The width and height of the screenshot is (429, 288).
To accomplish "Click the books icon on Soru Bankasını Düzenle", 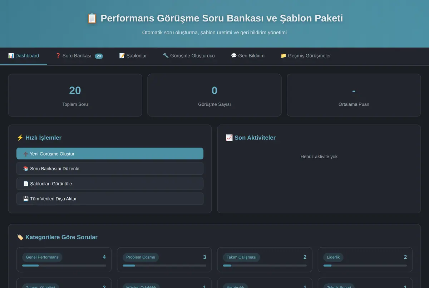I will [26, 169].
